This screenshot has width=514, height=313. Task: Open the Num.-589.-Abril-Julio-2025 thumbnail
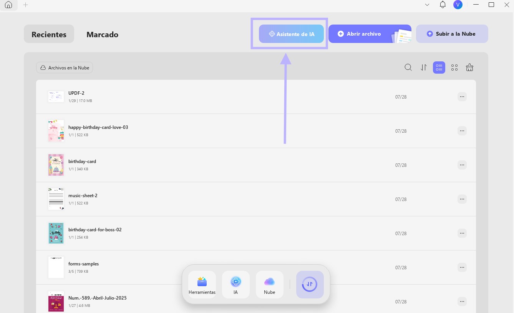[x=56, y=301]
